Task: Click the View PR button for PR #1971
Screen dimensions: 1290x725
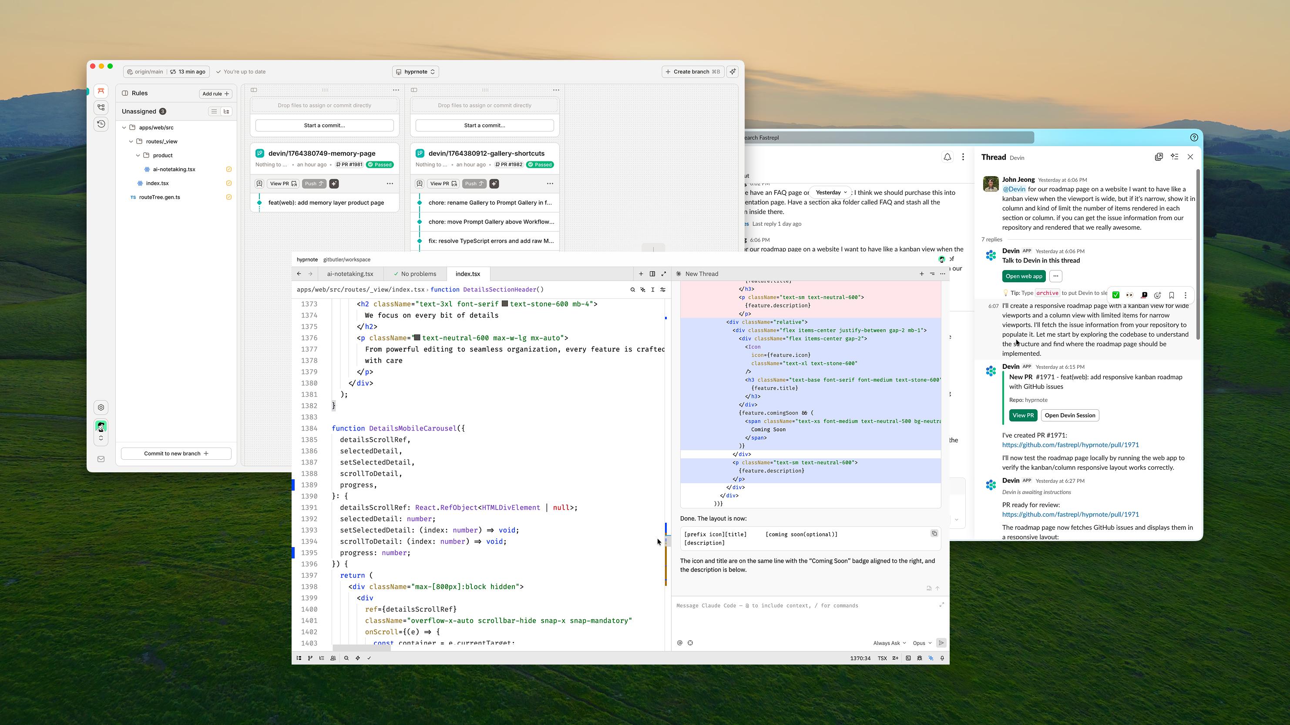Action: [x=1023, y=415]
